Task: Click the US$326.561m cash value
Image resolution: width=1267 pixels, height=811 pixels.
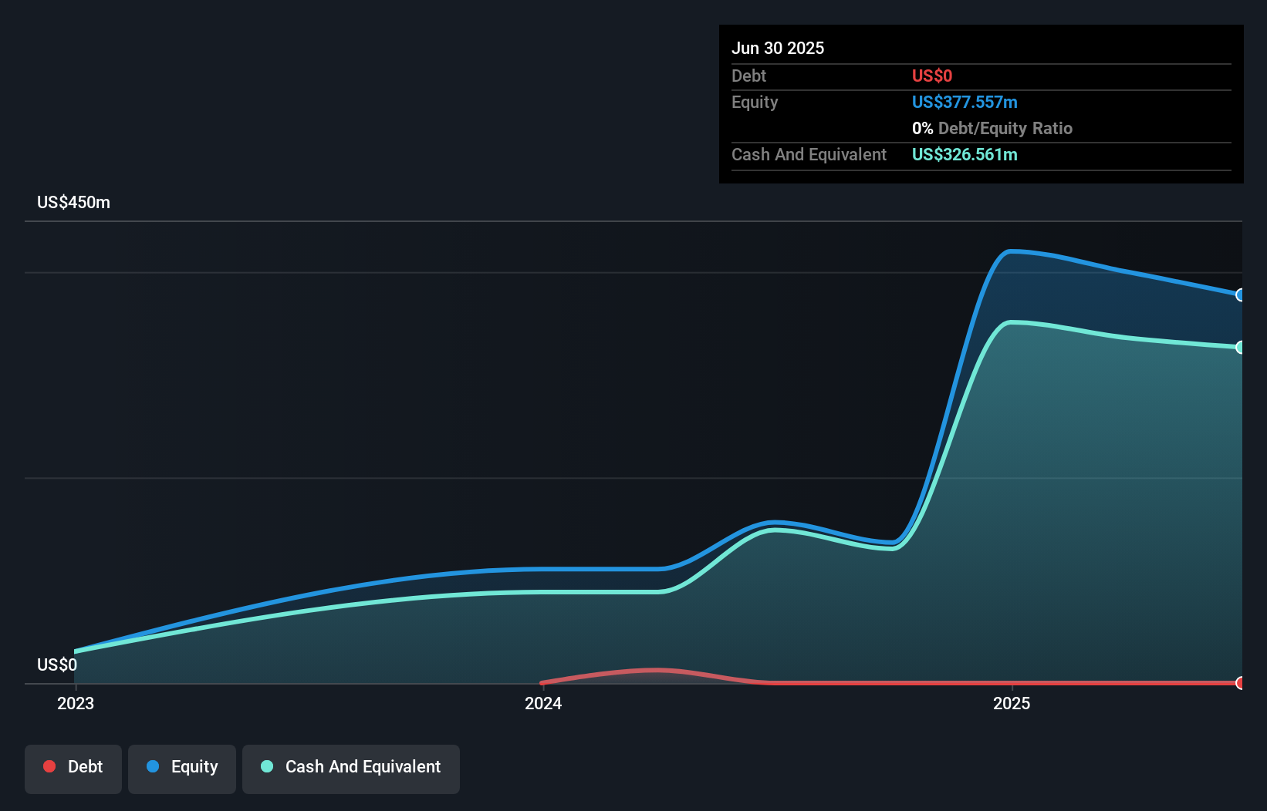Action: point(965,154)
